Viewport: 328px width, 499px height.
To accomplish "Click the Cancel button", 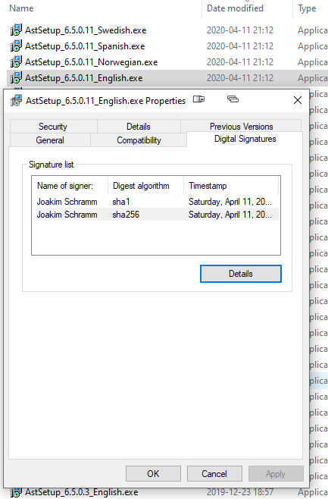I will [214, 473].
